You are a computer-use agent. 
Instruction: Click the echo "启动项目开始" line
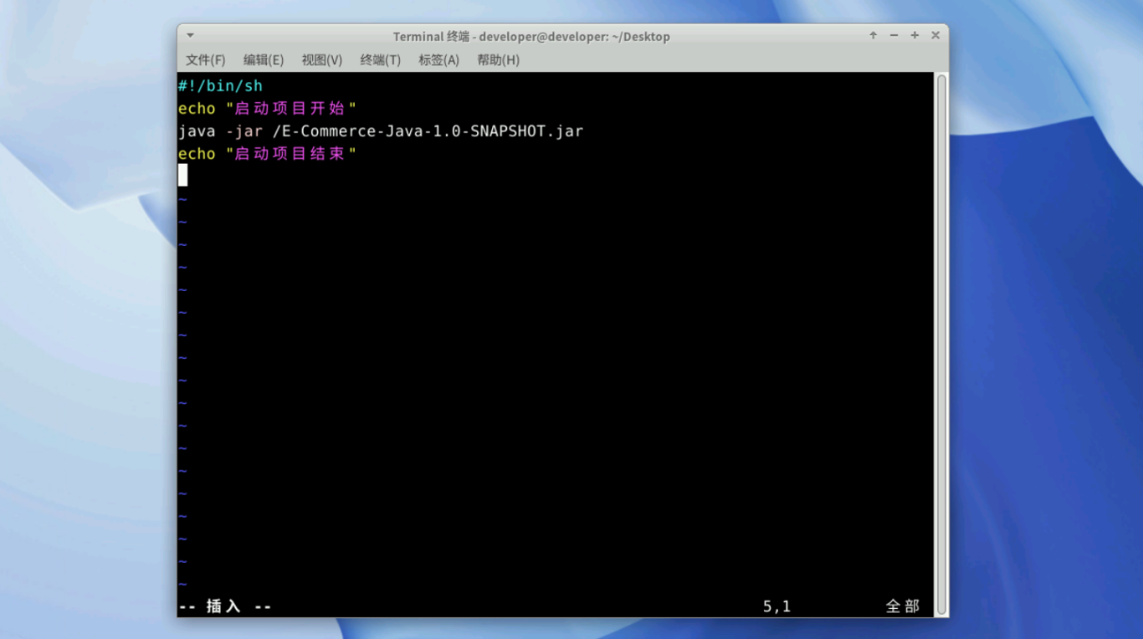click(268, 108)
